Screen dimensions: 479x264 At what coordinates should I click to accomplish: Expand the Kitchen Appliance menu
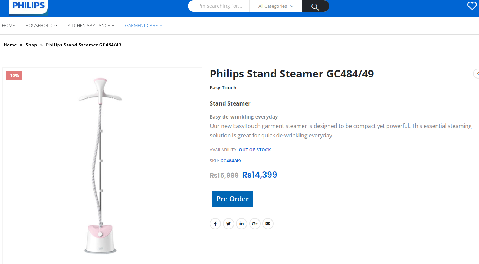coord(91,26)
